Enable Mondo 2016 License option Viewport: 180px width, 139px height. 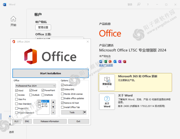(x=62, y=94)
